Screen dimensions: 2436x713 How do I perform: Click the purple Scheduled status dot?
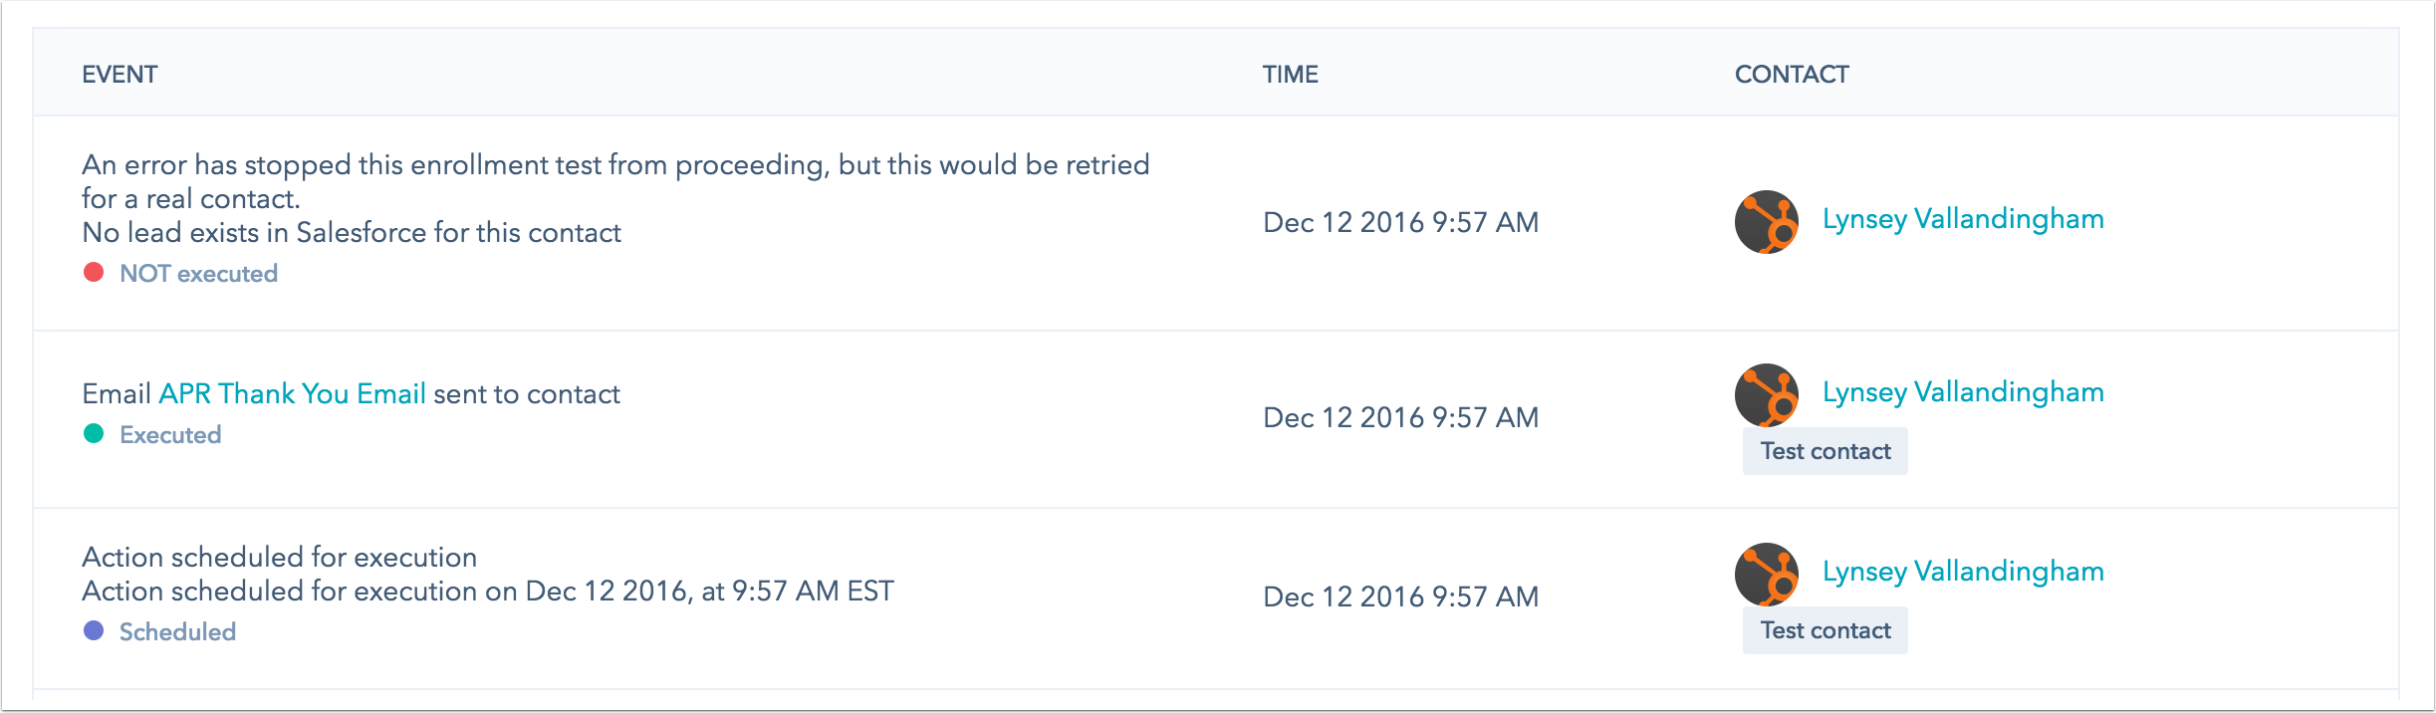(94, 630)
